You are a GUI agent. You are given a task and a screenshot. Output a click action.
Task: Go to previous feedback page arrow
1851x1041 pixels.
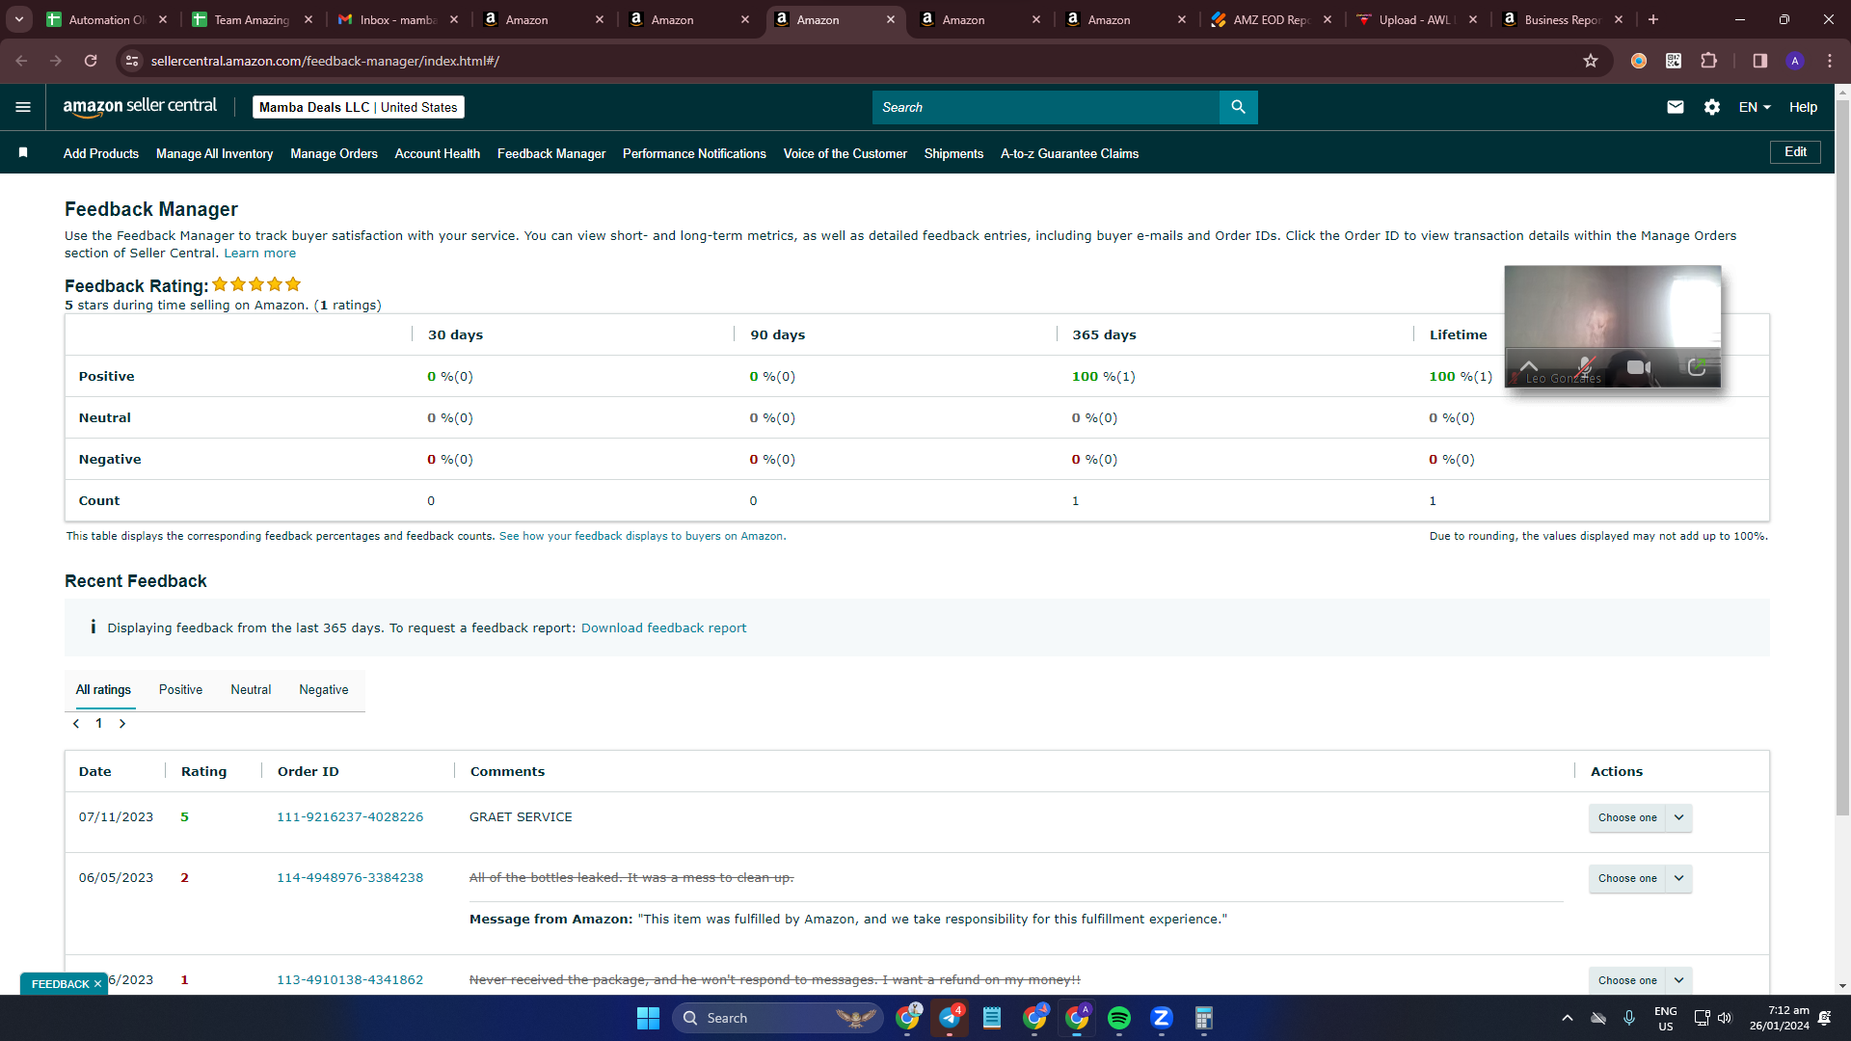pos(76,724)
